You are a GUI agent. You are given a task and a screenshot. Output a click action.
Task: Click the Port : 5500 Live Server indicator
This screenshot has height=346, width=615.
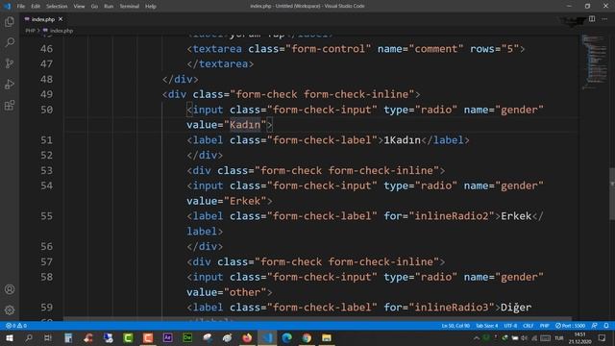(x=570, y=326)
